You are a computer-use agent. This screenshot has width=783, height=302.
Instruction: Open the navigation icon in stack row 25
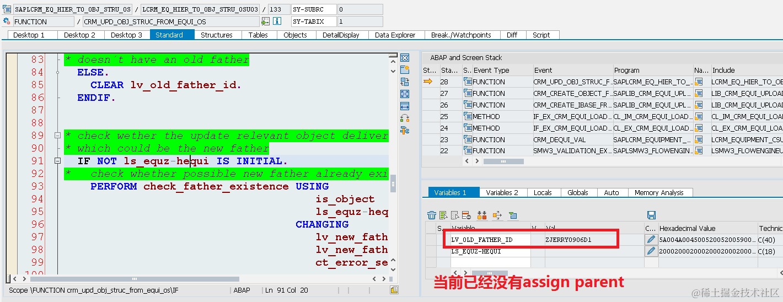click(x=700, y=116)
